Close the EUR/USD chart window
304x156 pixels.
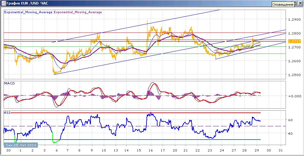click(x=300, y=3)
